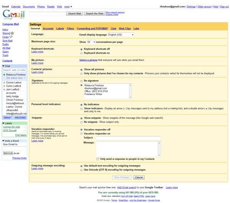
Task: Click the Gmail logo
Action: click(14, 15)
